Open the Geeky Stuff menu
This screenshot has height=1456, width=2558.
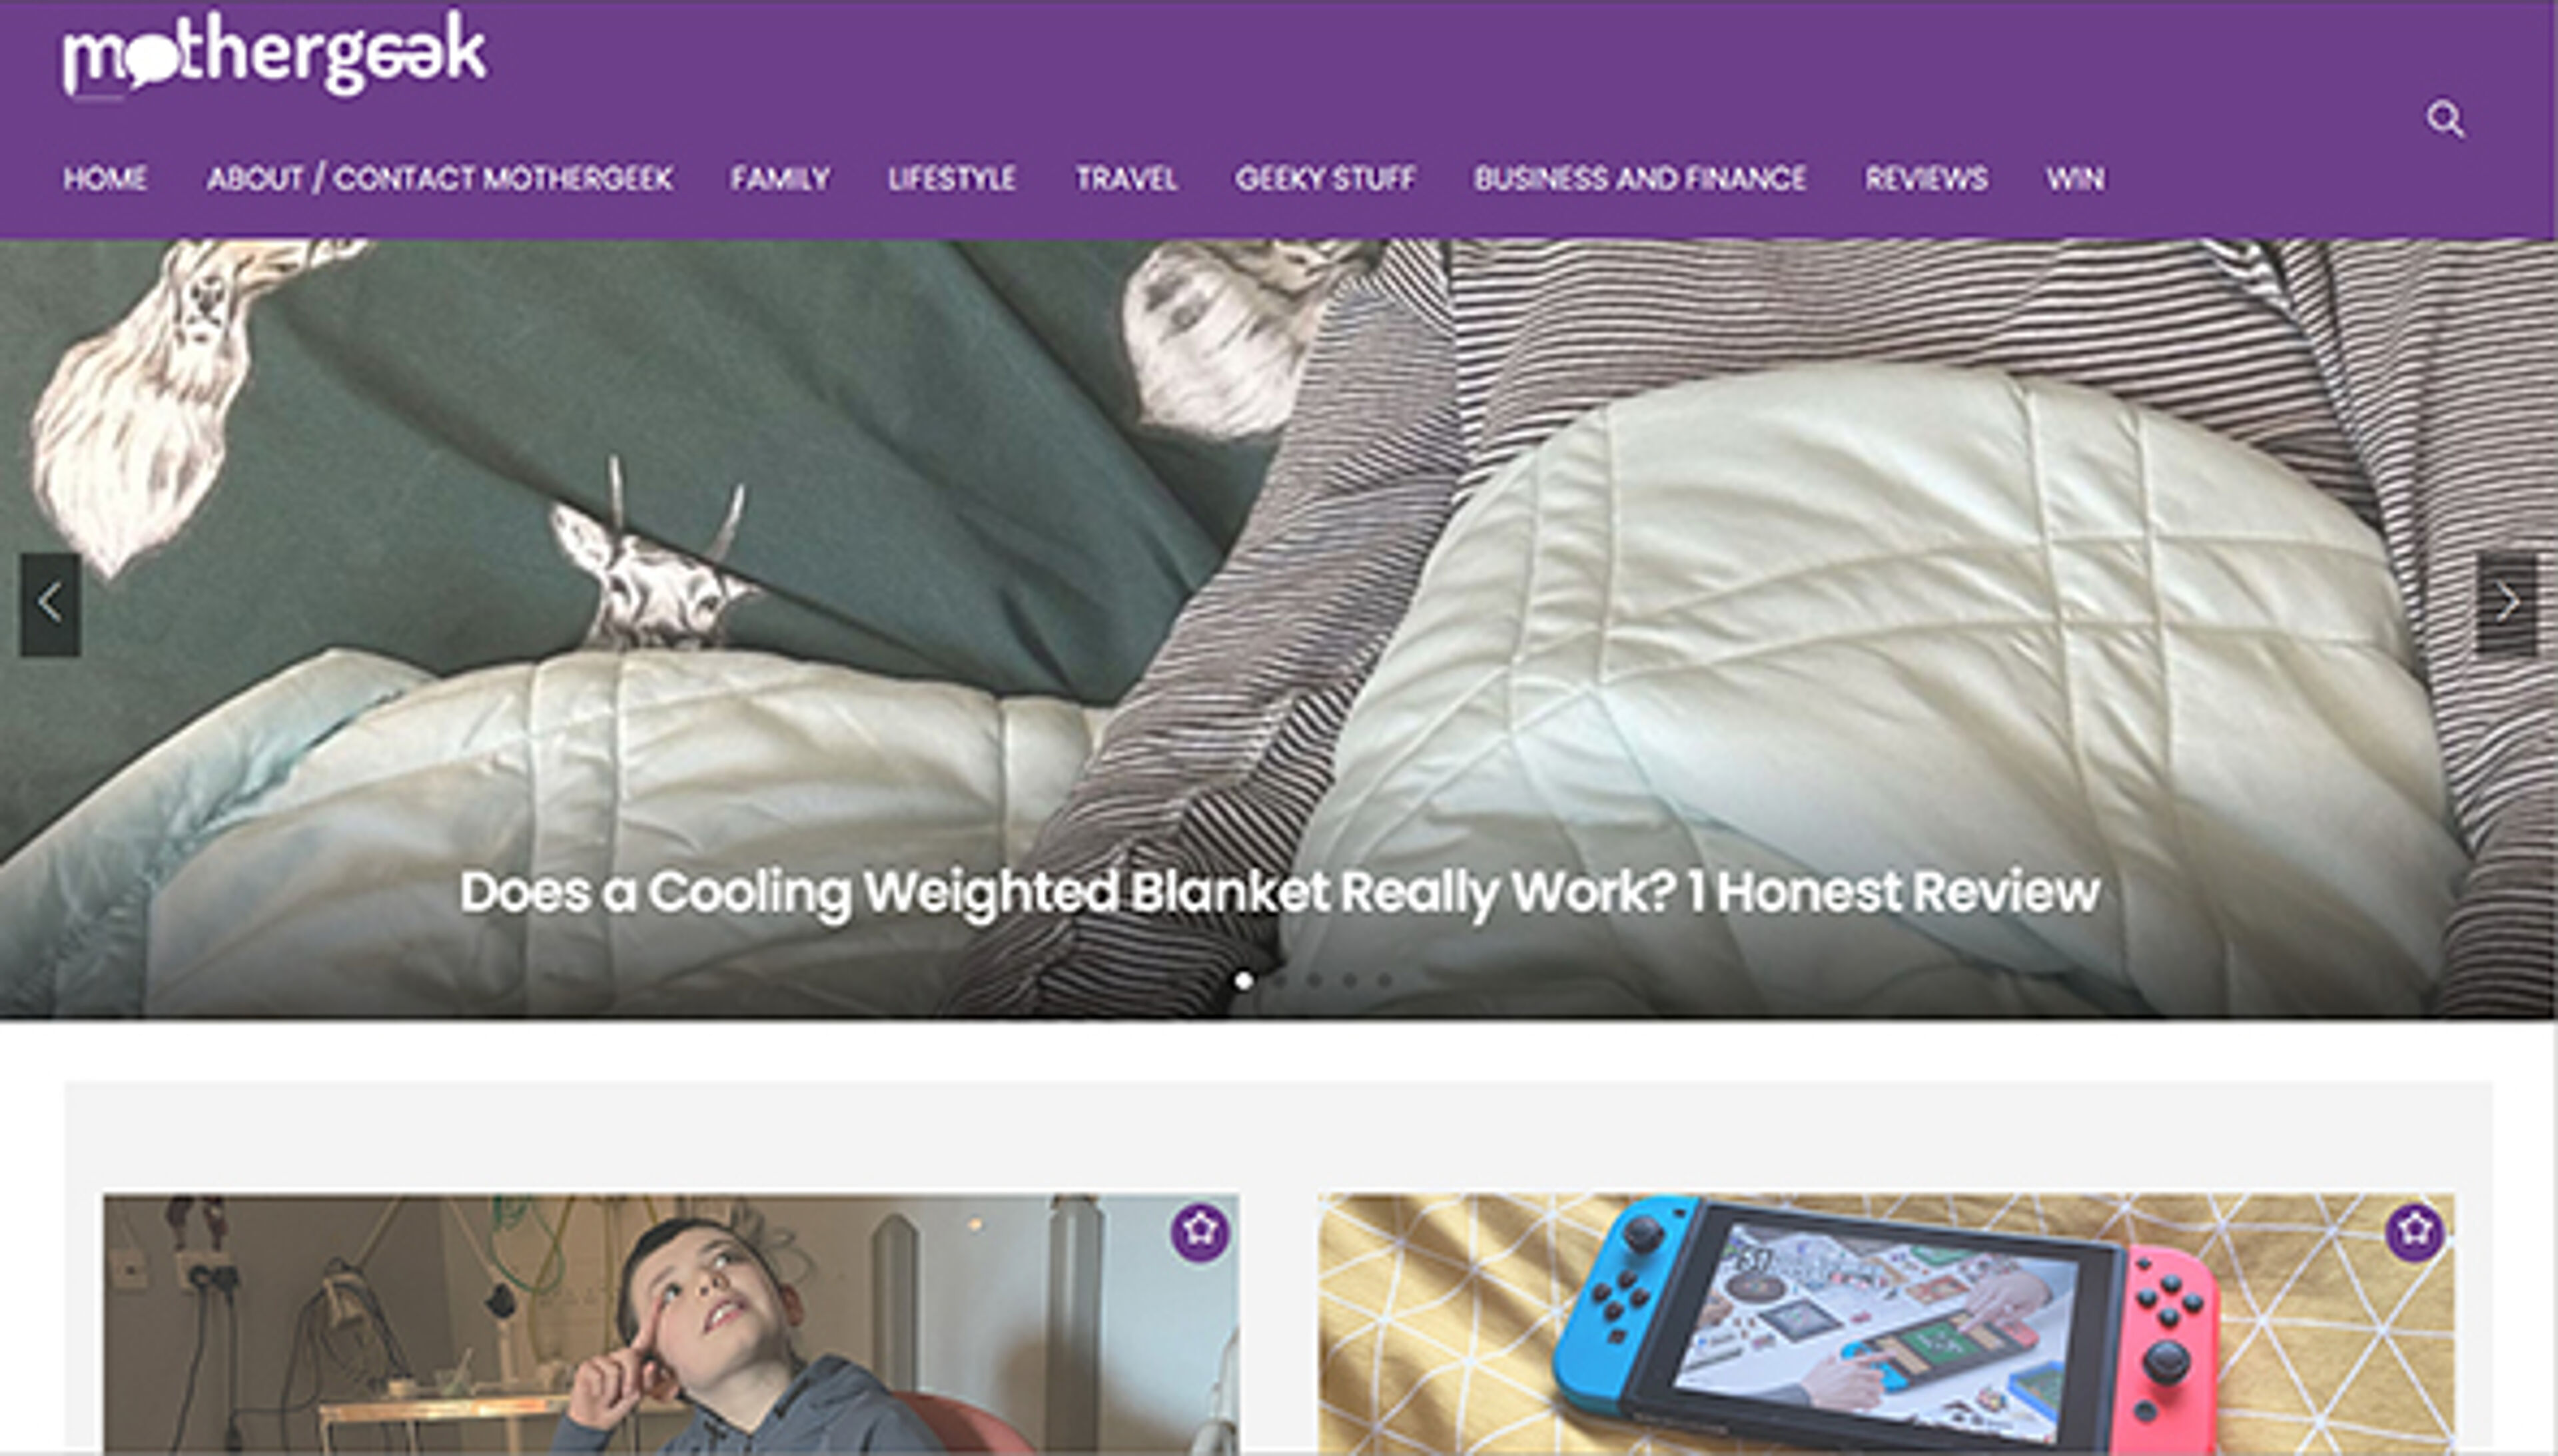click(x=1325, y=179)
